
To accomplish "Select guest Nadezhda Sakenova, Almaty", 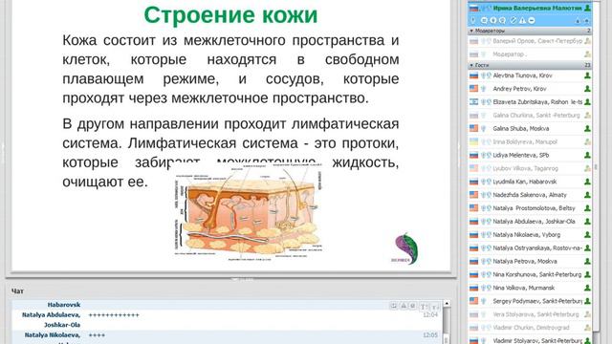I will click(530, 195).
